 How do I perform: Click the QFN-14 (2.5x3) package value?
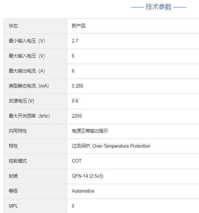[87, 176]
